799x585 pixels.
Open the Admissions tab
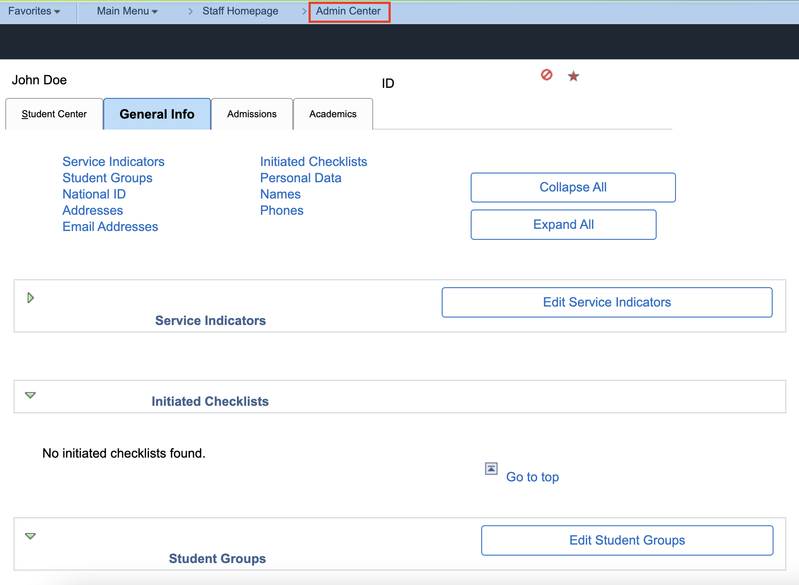tap(252, 114)
